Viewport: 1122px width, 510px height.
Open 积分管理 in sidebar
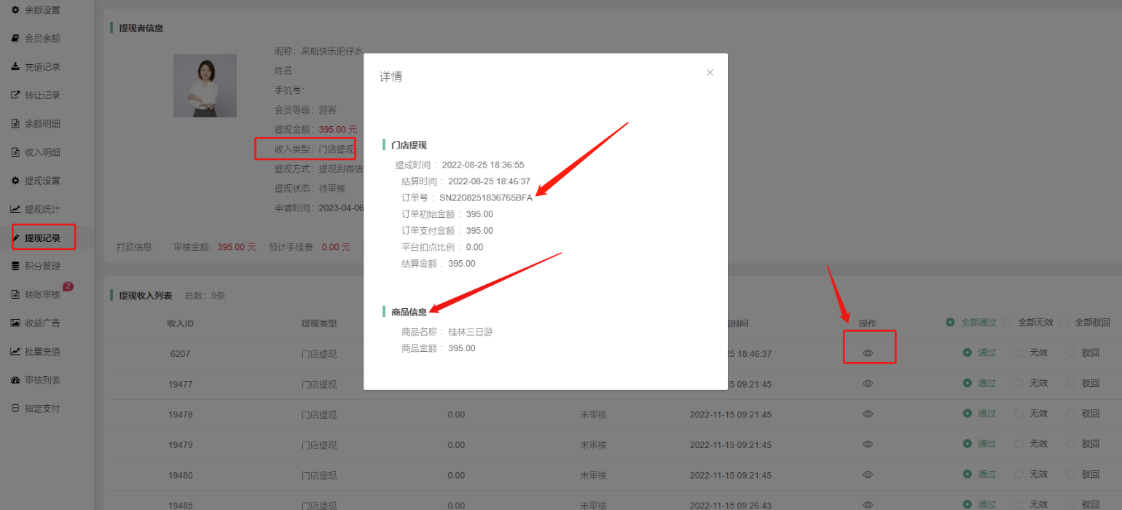[42, 266]
